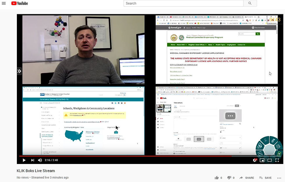
Task: Click the 'KLIK Boks Live Stream' title
Action: coord(35,171)
